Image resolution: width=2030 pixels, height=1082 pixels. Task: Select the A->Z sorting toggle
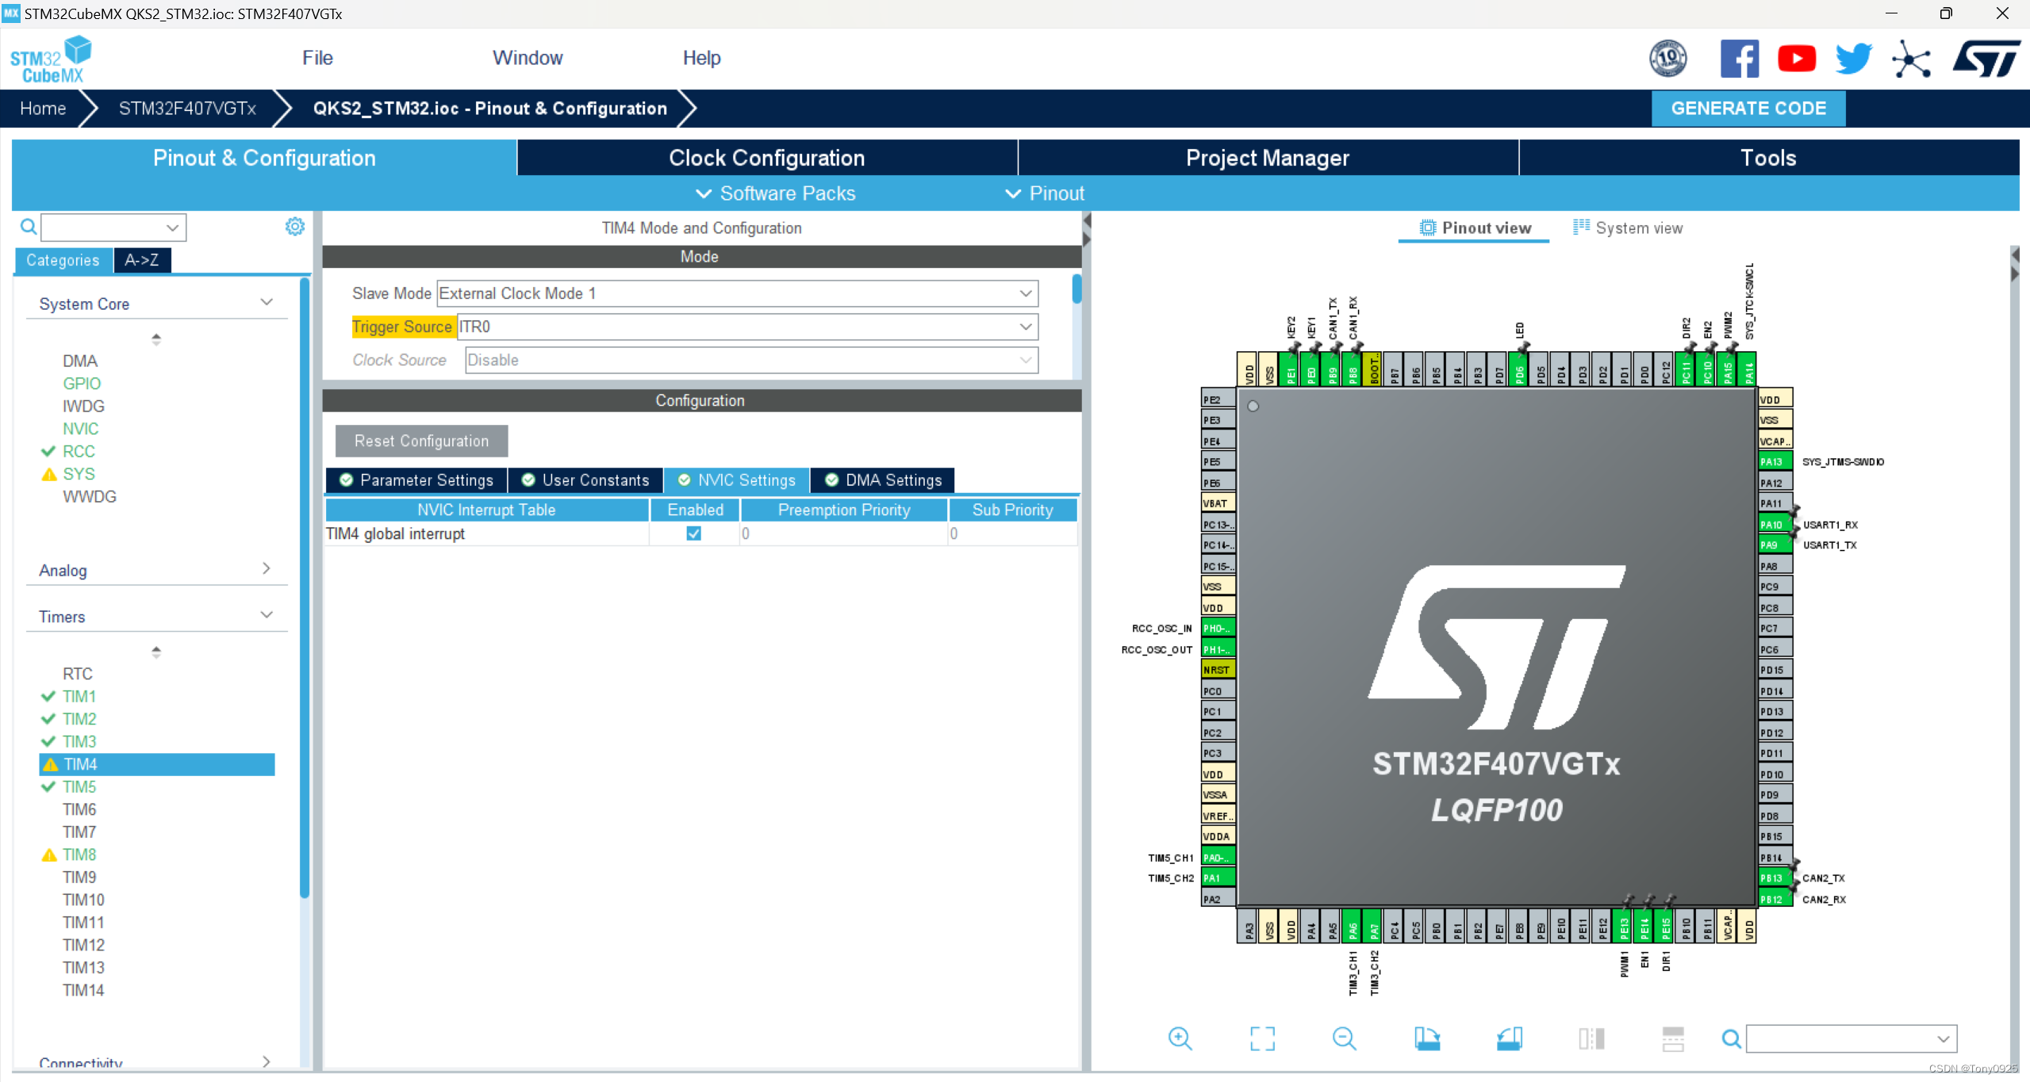[142, 260]
